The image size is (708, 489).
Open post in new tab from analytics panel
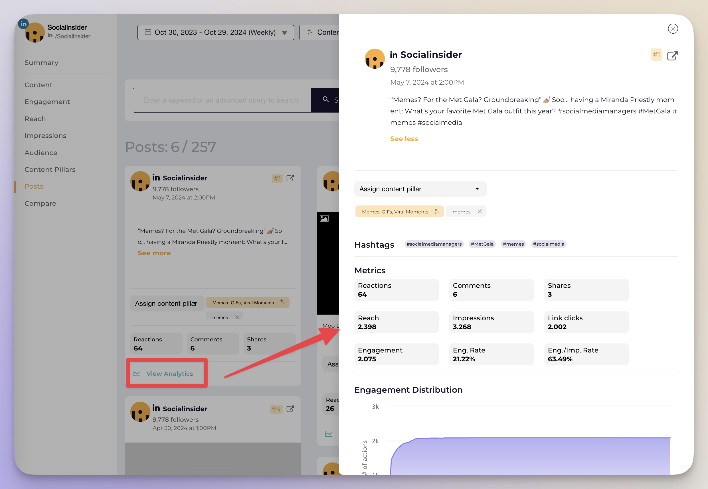point(672,56)
